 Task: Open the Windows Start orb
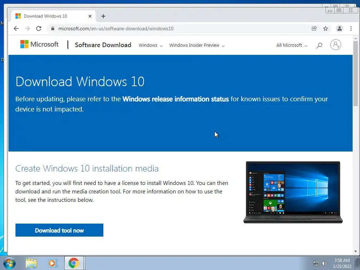(9, 263)
